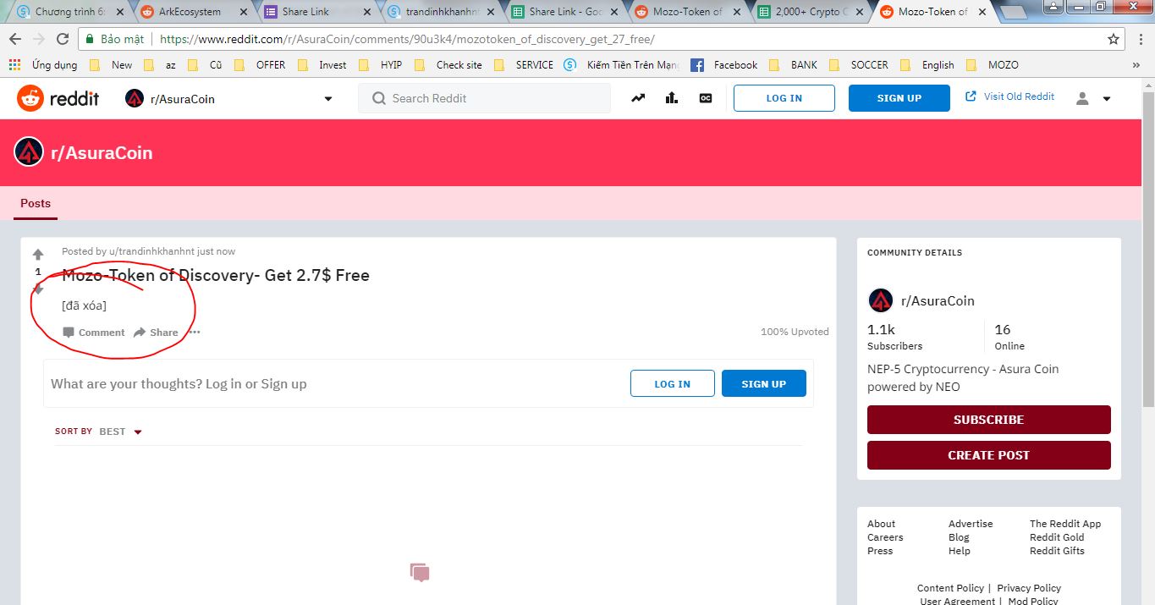Screen dimensions: 1155x605
Task: Click the r/AsuraCoin banner title
Action: tap(102, 153)
